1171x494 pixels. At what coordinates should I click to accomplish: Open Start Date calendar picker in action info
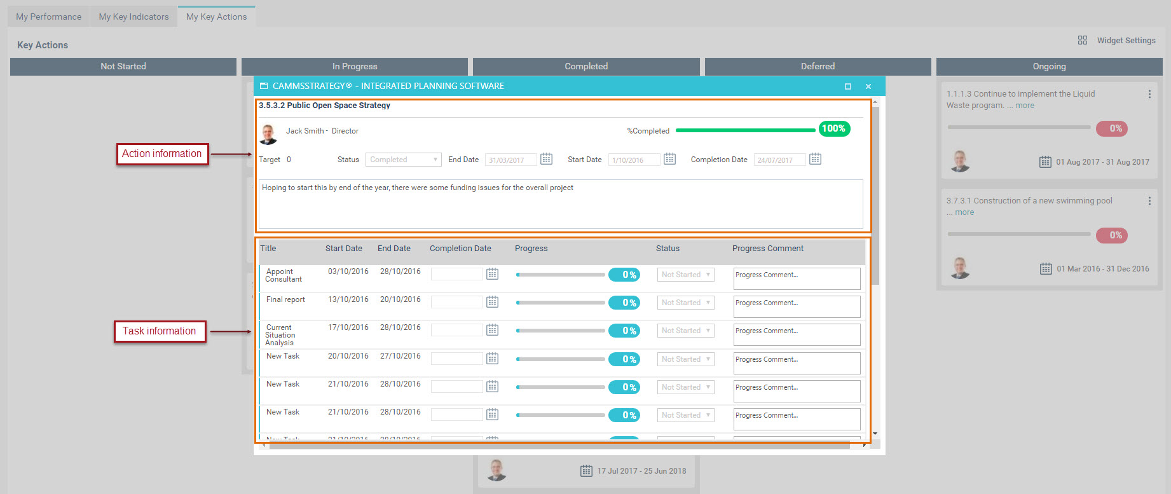point(669,159)
